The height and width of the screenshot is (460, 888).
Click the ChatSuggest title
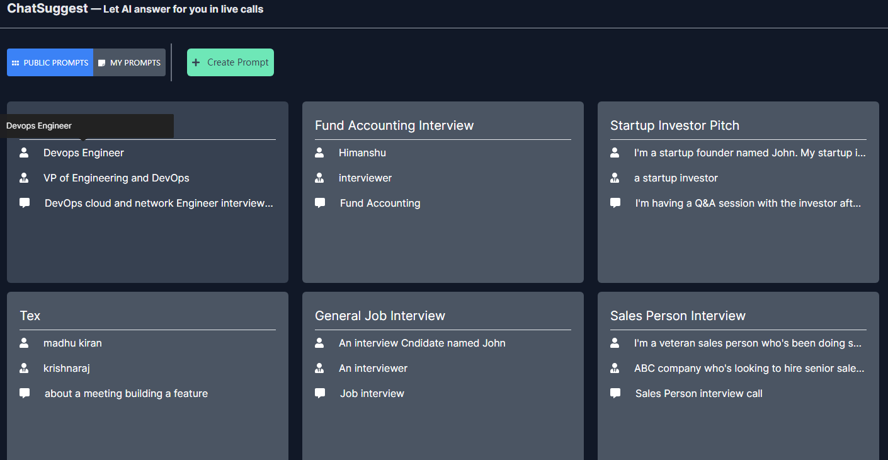pos(48,9)
